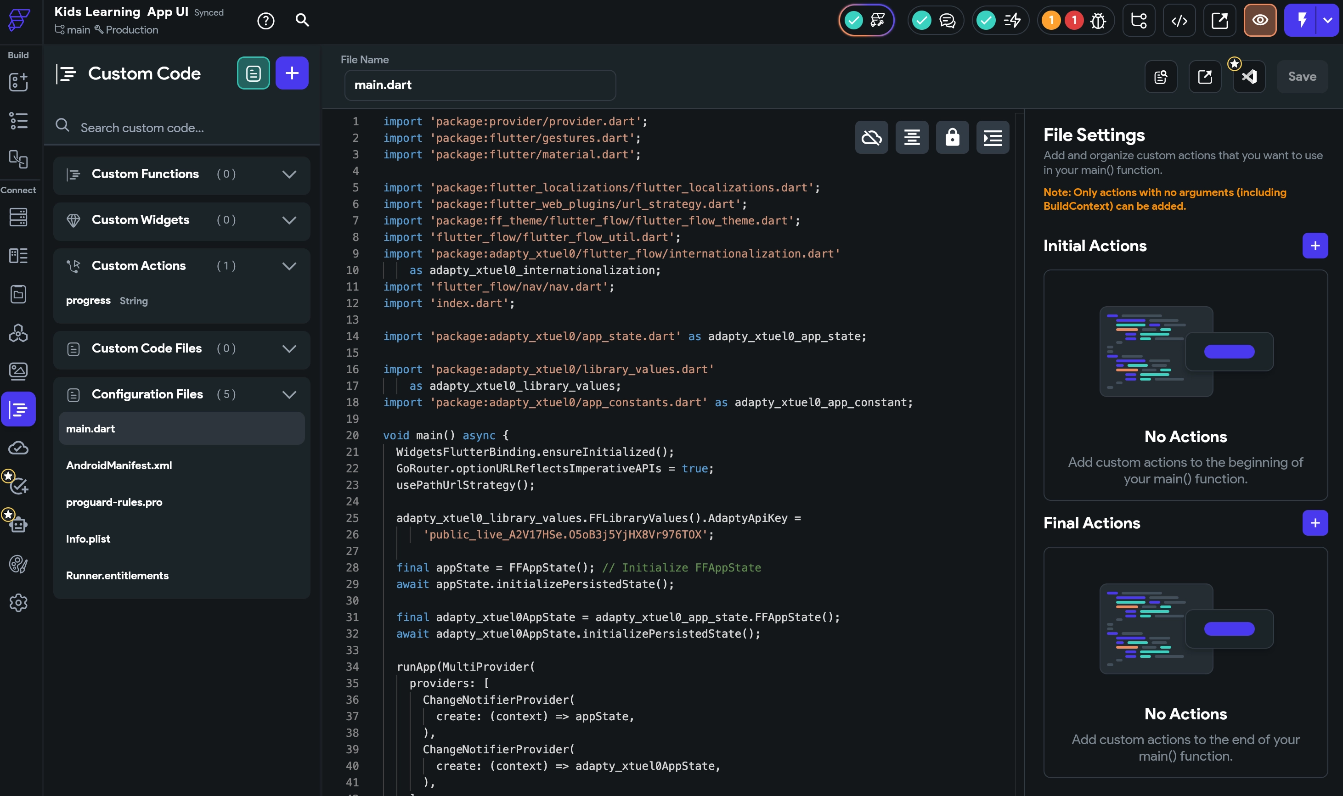The height and width of the screenshot is (796, 1343).
Task: Select AndroidManifest.xml configuration file
Action: (x=119, y=465)
